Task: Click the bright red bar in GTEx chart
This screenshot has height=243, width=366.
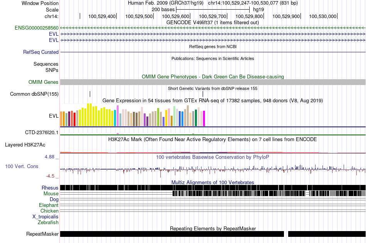Action: pyautogui.click(x=74, y=120)
